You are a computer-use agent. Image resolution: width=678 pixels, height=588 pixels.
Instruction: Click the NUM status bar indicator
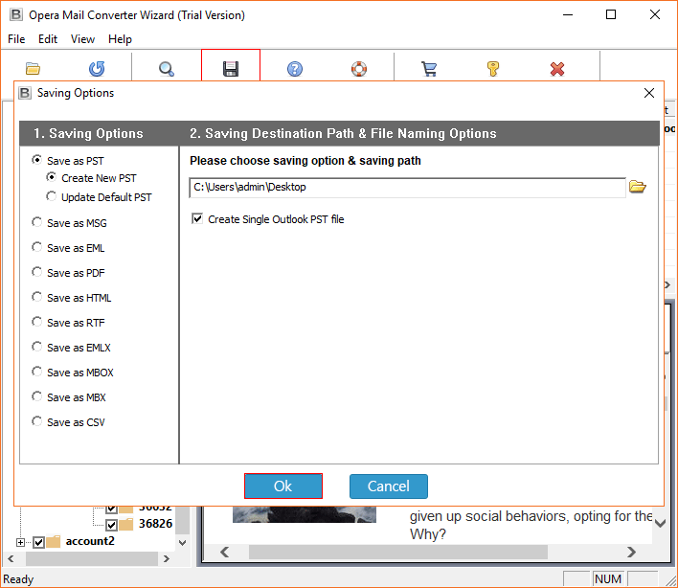pos(608,579)
